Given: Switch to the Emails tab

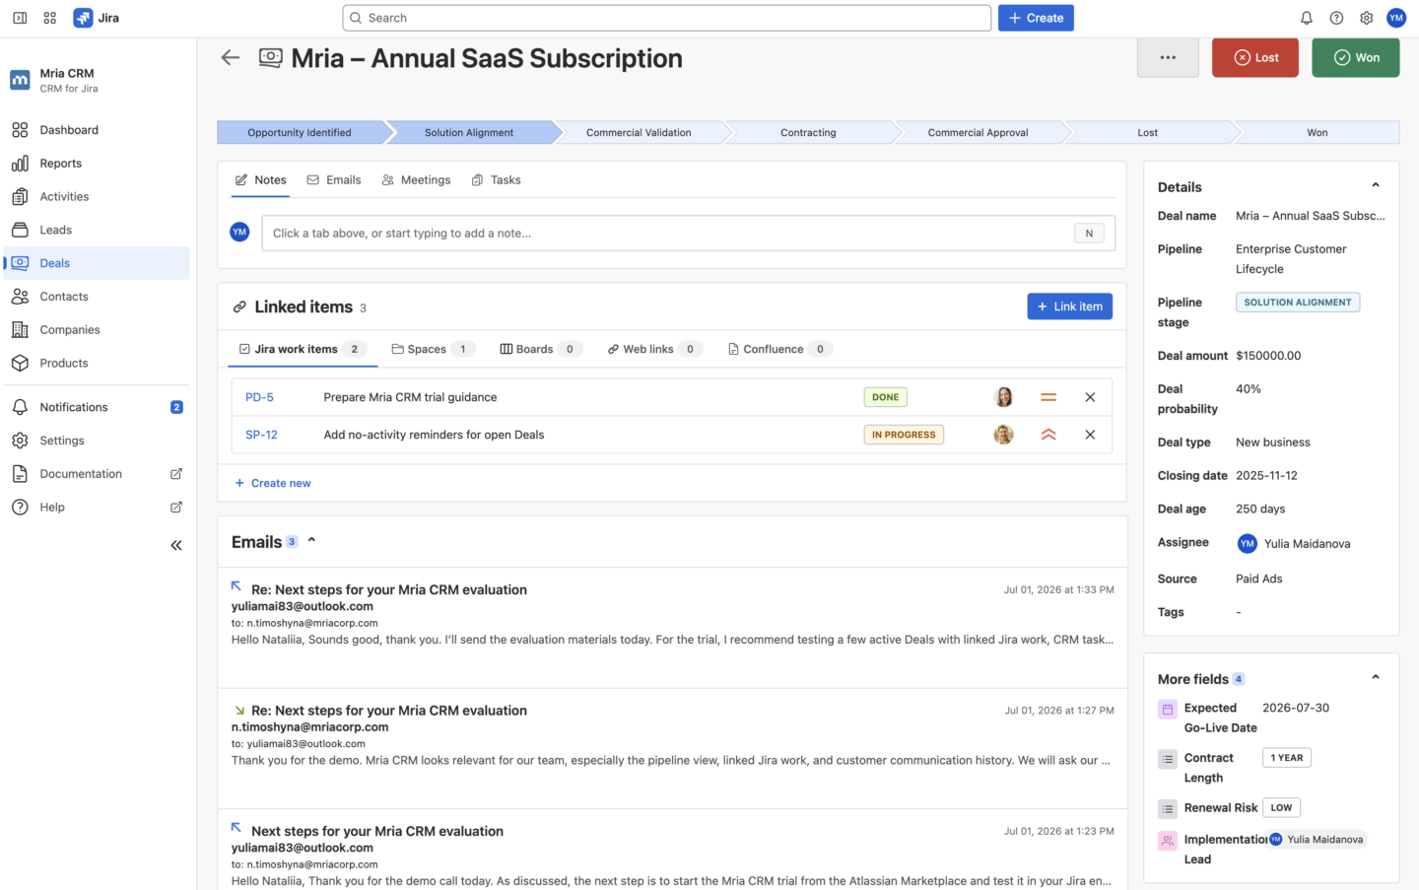Looking at the screenshot, I should (x=334, y=180).
